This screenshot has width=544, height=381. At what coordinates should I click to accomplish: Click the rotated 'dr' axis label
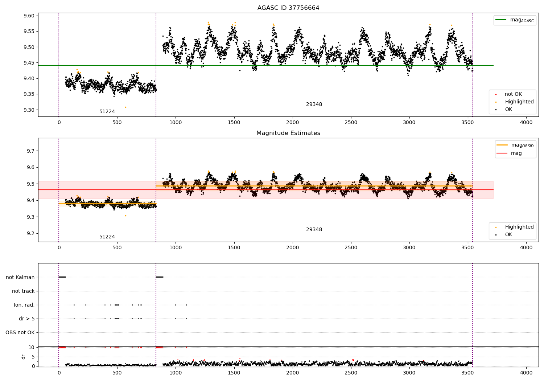[24, 357]
